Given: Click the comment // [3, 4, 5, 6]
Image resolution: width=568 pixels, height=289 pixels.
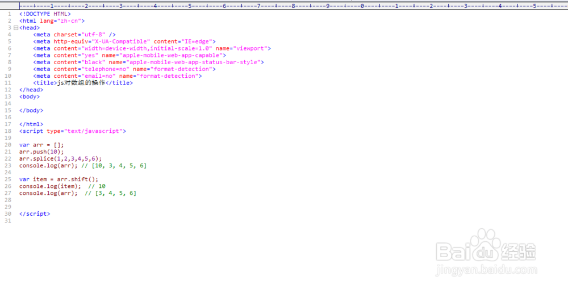Looking at the screenshot, I should point(111,193).
